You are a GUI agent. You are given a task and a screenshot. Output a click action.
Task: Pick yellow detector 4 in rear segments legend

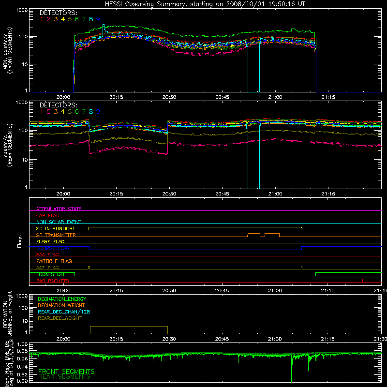pos(63,112)
